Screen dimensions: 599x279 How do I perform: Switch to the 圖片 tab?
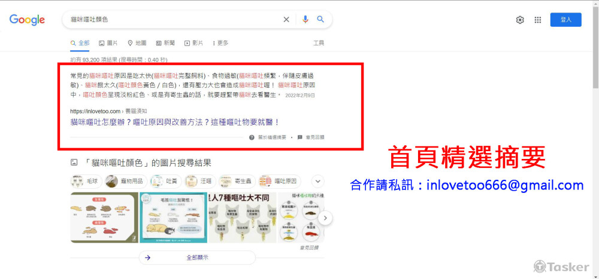click(x=108, y=43)
